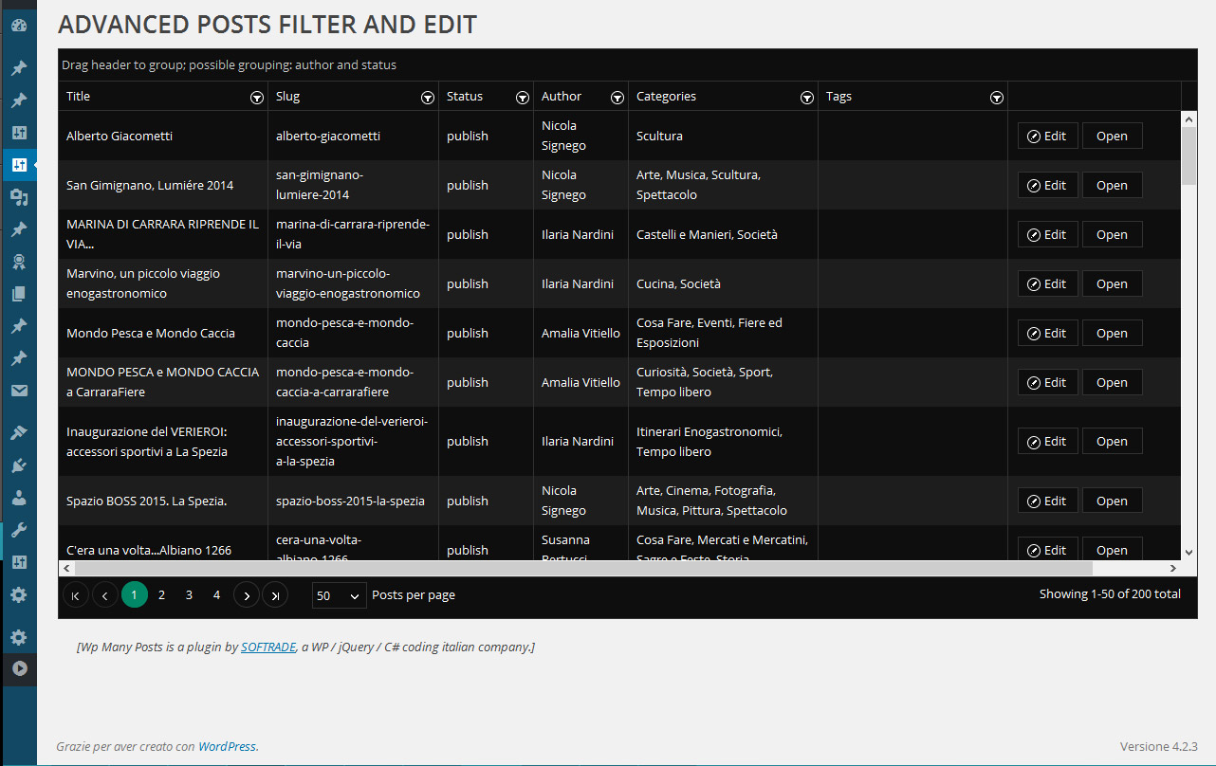
Task: Open the Marvino enogastronomico post
Action: tap(1112, 283)
